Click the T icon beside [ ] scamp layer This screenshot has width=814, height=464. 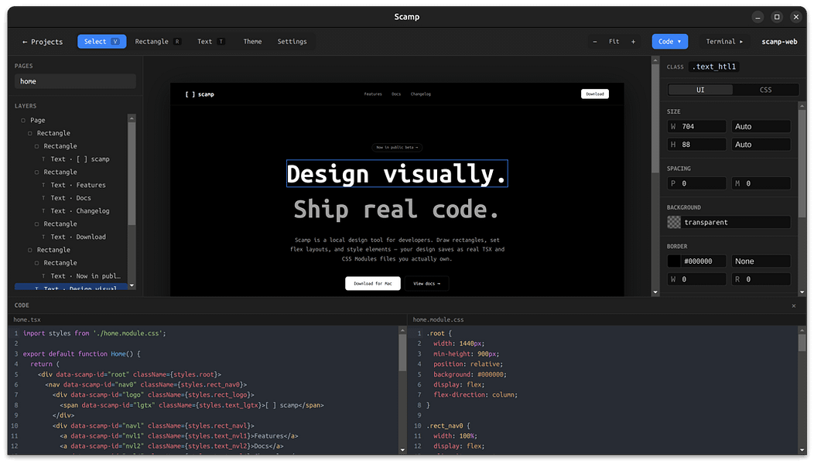(x=43, y=159)
